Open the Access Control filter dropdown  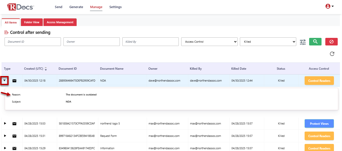point(209,42)
